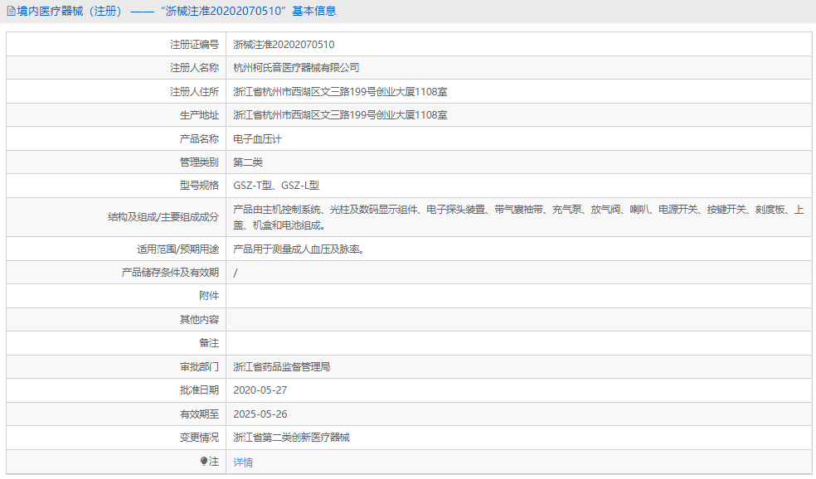Click the 注册人名称 label
816x479 pixels.
pos(195,68)
